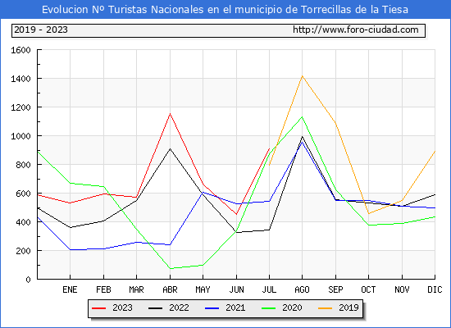
Task: Click the 0 y-axis value
Action: click(x=28, y=280)
